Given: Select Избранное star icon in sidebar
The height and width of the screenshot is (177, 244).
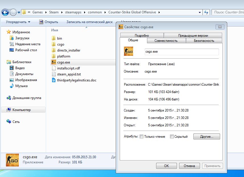Looking at the screenshot, I should coord(9,32).
